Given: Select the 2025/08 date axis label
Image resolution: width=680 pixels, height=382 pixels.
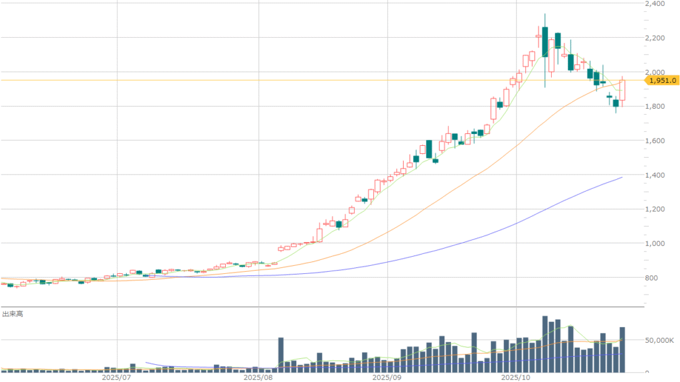Looking at the screenshot, I should point(258,377).
